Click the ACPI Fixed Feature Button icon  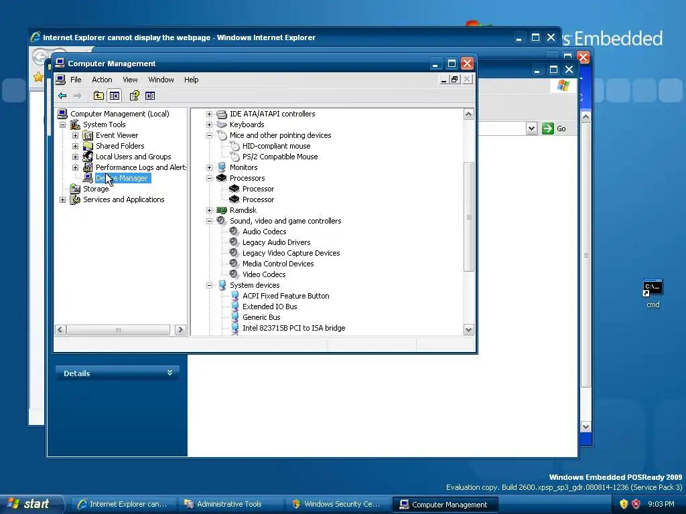[x=235, y=296]
